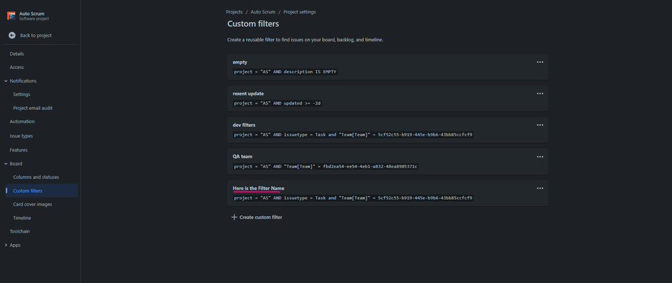Click the Notifications label in the sidebar
The height and width of the screenshot is (283, 672).
click(x=23, y=80)
